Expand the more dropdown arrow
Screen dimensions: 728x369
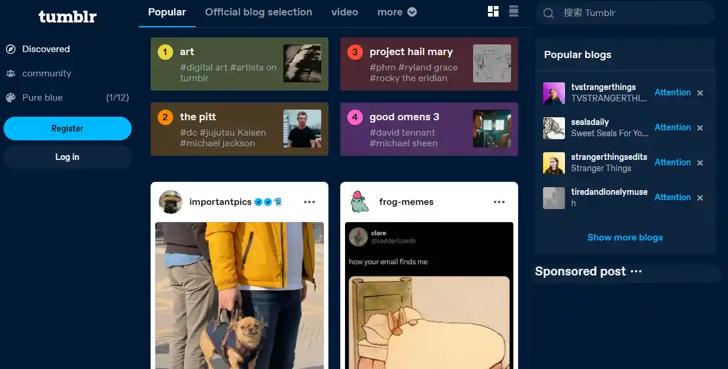click(x=412, y=12)
